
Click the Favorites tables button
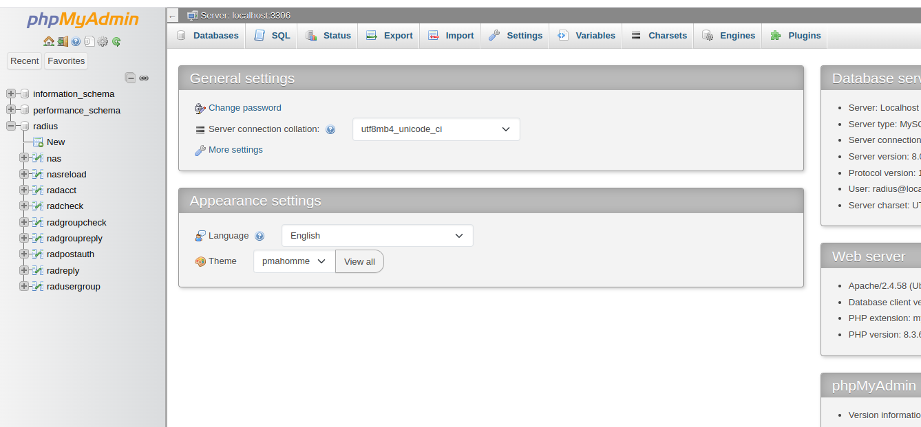[x=66, y=61]
